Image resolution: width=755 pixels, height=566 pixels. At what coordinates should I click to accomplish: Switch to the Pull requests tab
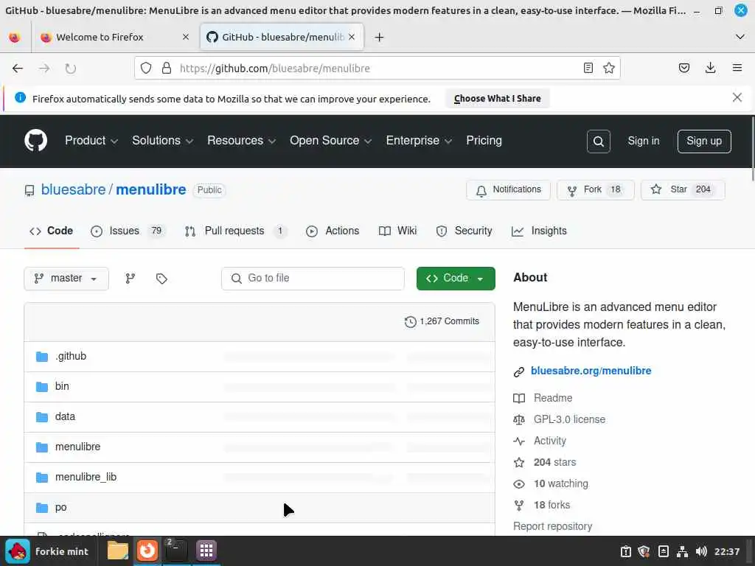tap(236, 231)
